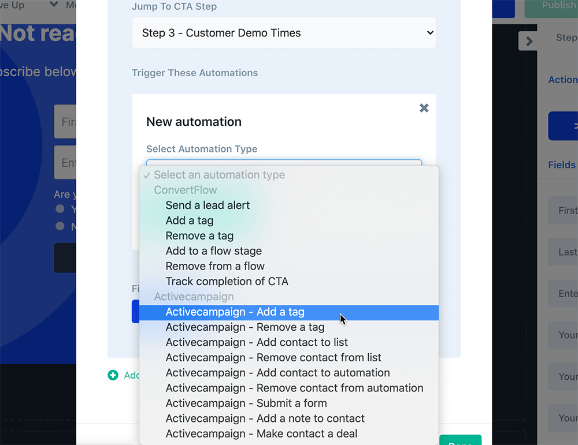Click the email input in preview
Image resolution: width=578 pixels, height=445 pixels.
(65, 162)
